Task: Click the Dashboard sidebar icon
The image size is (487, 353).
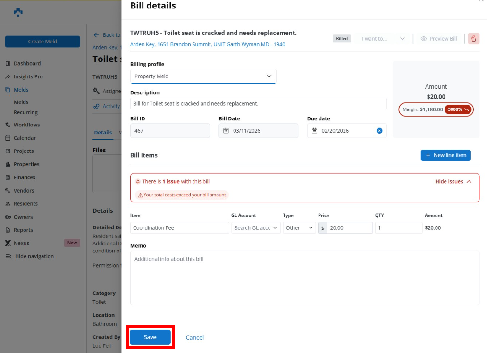Action: 8,63
